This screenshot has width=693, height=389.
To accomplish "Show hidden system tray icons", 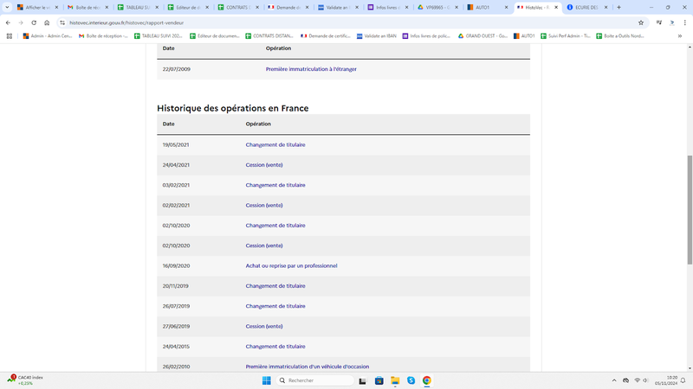I will (x=614, y=380).
